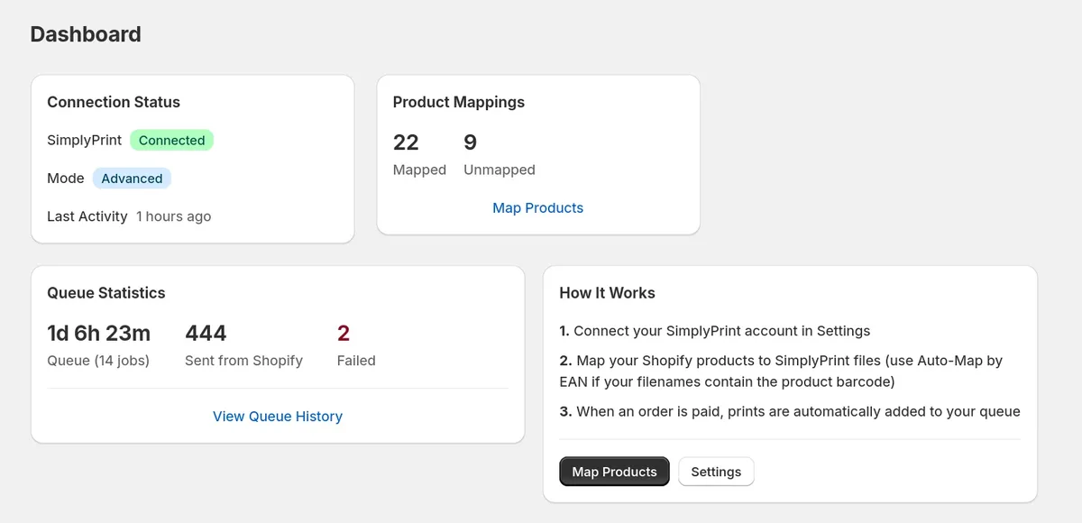
Task: Click the Unmapped label
Action: 500,170
